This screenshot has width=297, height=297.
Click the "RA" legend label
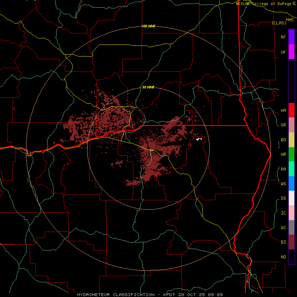pos(283,169)
